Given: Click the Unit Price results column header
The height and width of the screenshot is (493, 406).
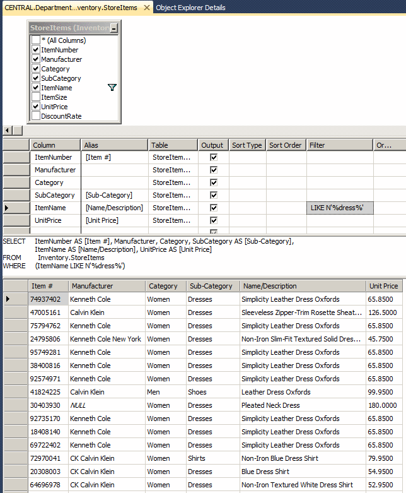Looking at the screenshot, I should click(384, 286).
